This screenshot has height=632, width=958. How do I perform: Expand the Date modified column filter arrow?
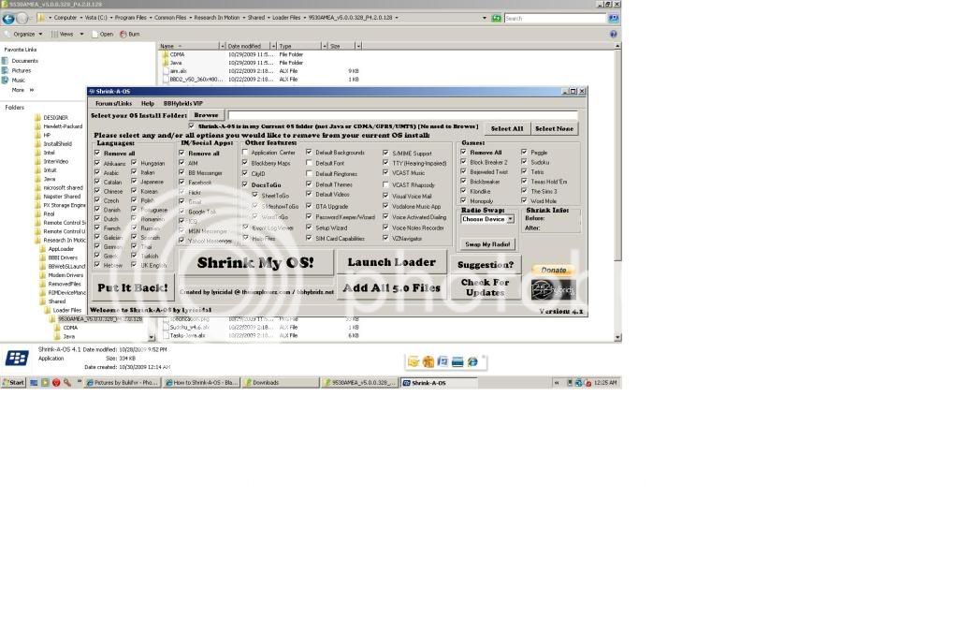(273, 46)
